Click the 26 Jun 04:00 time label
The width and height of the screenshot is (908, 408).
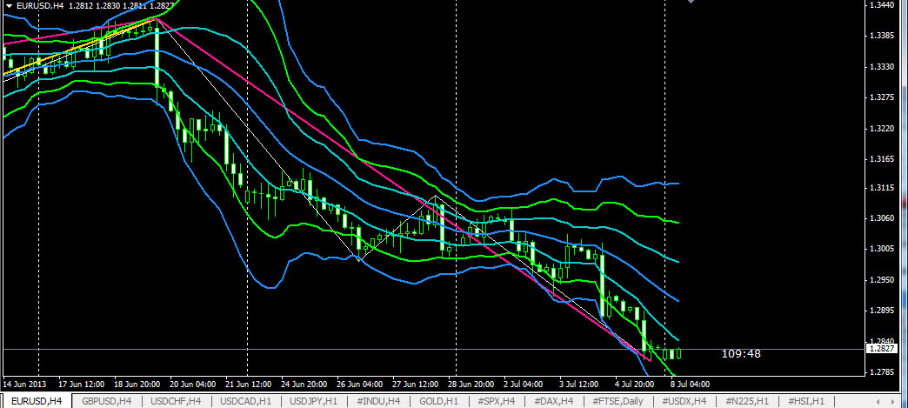(359, 385)
